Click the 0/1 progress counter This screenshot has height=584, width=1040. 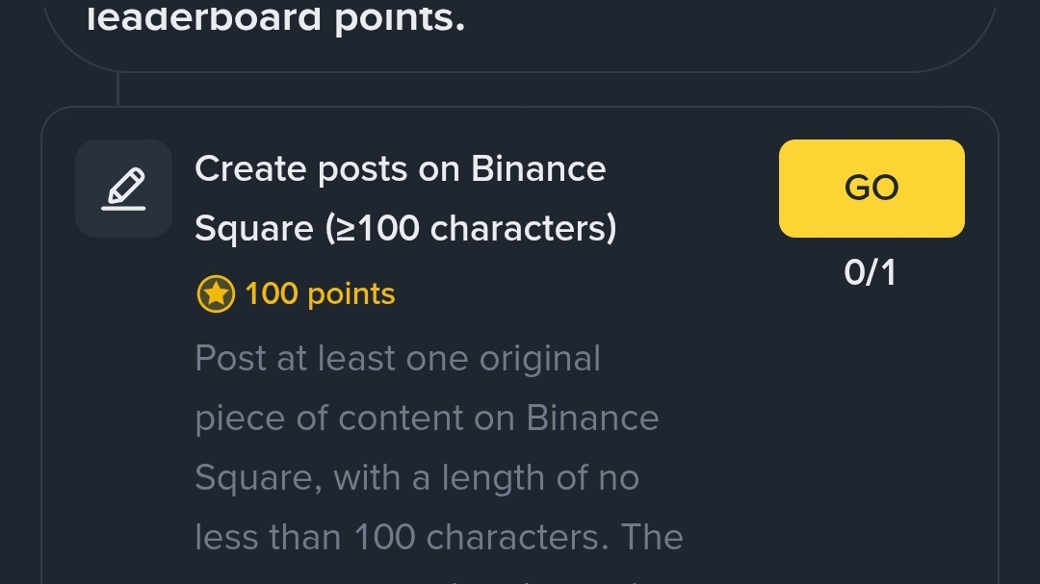pos(870,273)
